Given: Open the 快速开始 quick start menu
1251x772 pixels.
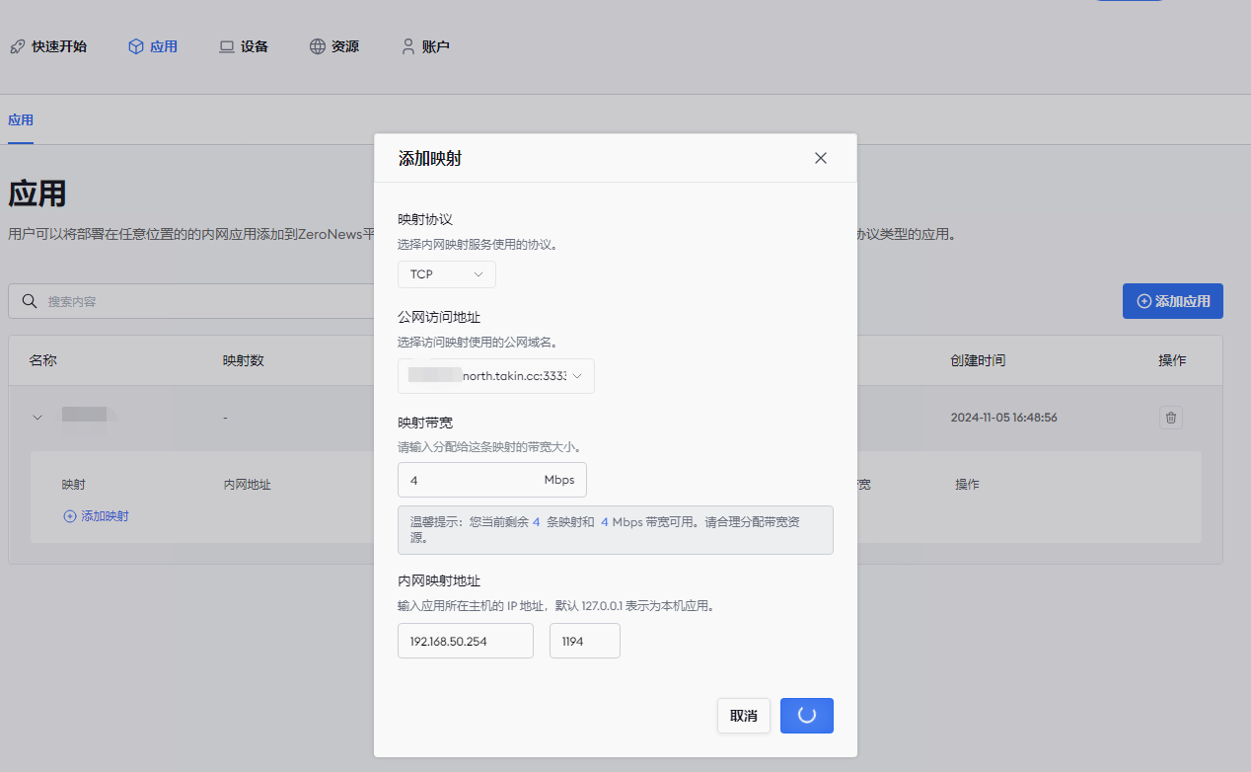Looking at the screenshot, I should point(48,46).
